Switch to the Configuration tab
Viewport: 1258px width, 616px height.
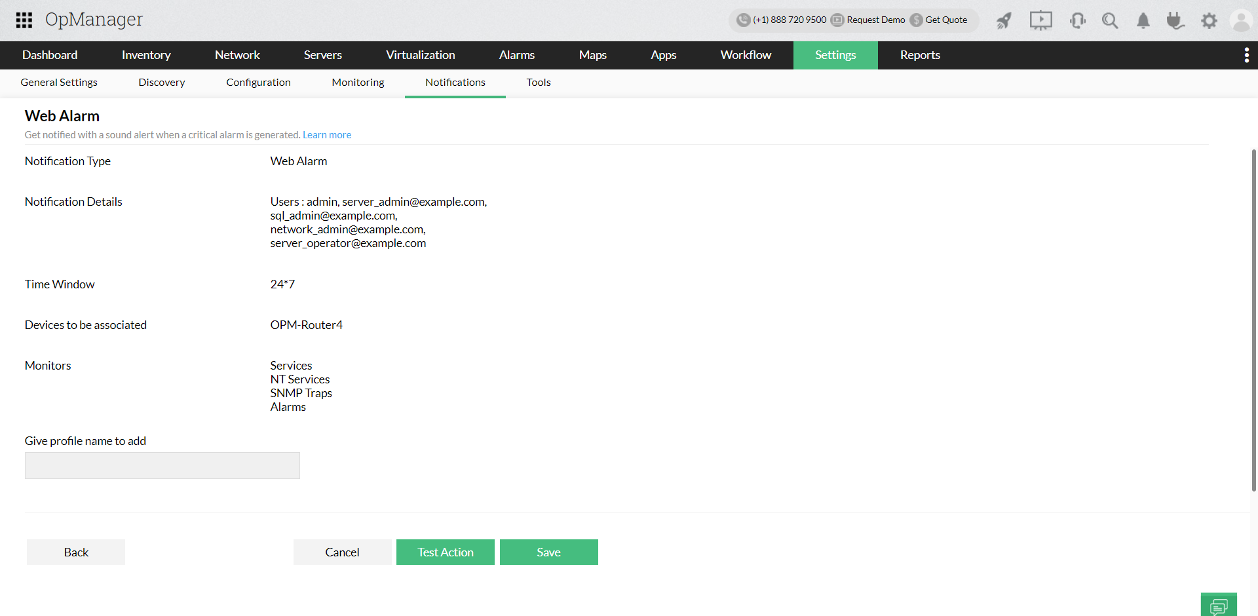258,83
